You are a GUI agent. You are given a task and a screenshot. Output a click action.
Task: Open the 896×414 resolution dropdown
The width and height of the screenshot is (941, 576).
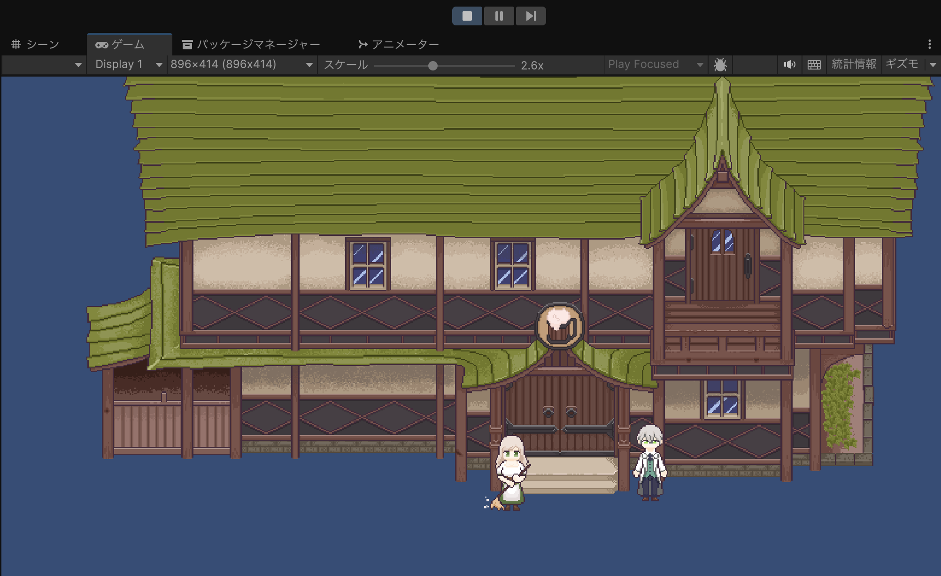[241, 64]
